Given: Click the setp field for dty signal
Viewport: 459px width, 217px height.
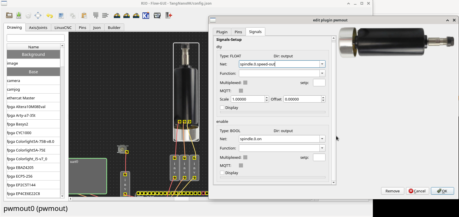Looking at the screenshot, I should pos(319,83).
